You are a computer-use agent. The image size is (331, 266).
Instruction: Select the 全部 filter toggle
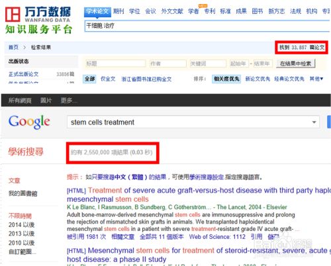pyautogui.click(x=89, y=79)
